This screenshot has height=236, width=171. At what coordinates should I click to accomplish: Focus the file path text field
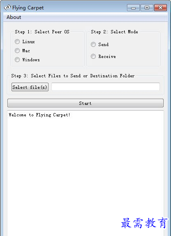(x=106, y=87)
